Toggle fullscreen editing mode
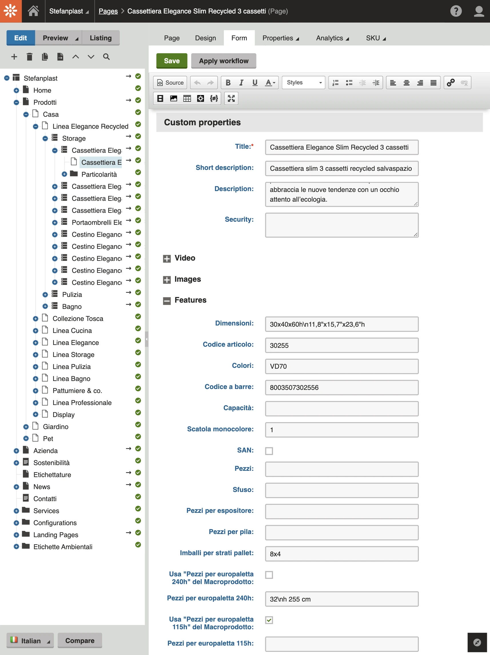Image resolution: width=490 pixels, height=655 pixels. pos(231,98)
